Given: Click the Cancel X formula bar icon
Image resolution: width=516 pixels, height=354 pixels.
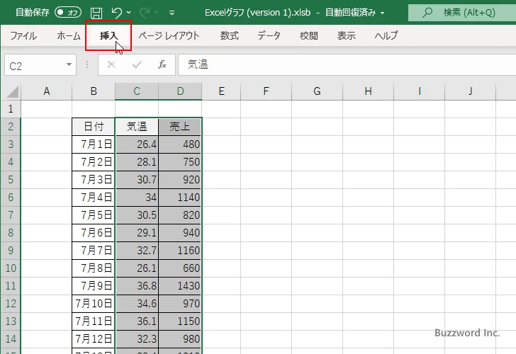Looking at the screenshot, I should coord(111,64).
